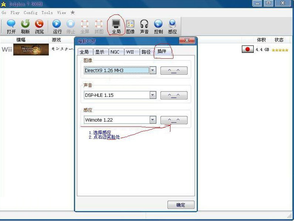This screenshot has width=294, height=221.
Task: Click the 打开 (Open) toolbar icon
Action: [x=11, y=26]
